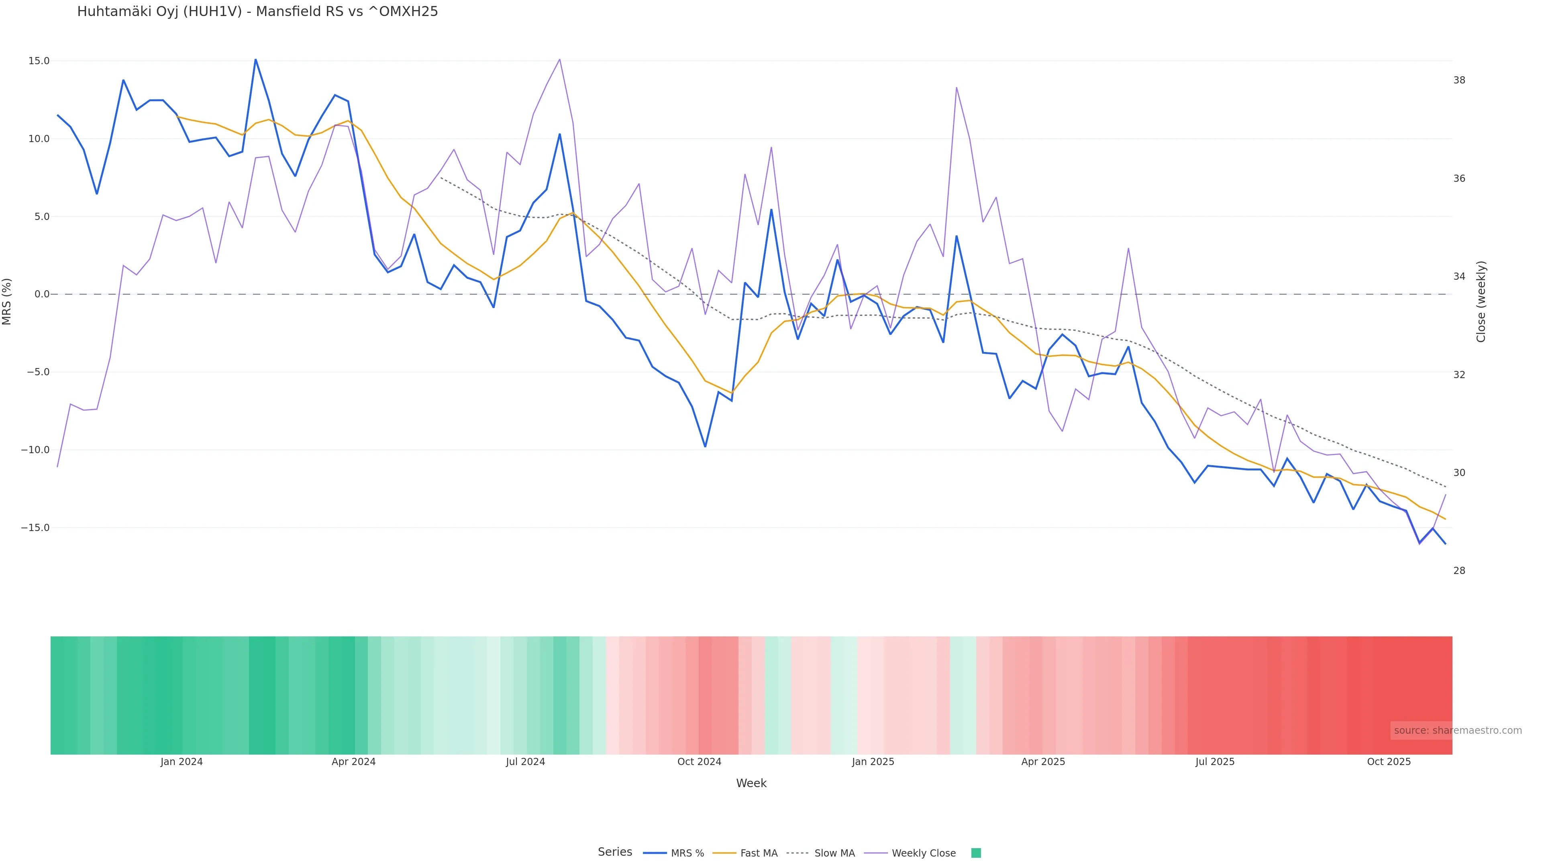1542x867 pixels.
Task: Click the dotted Slow MA legend line icon
Action: pyautogui.click(x=798, y=853)
